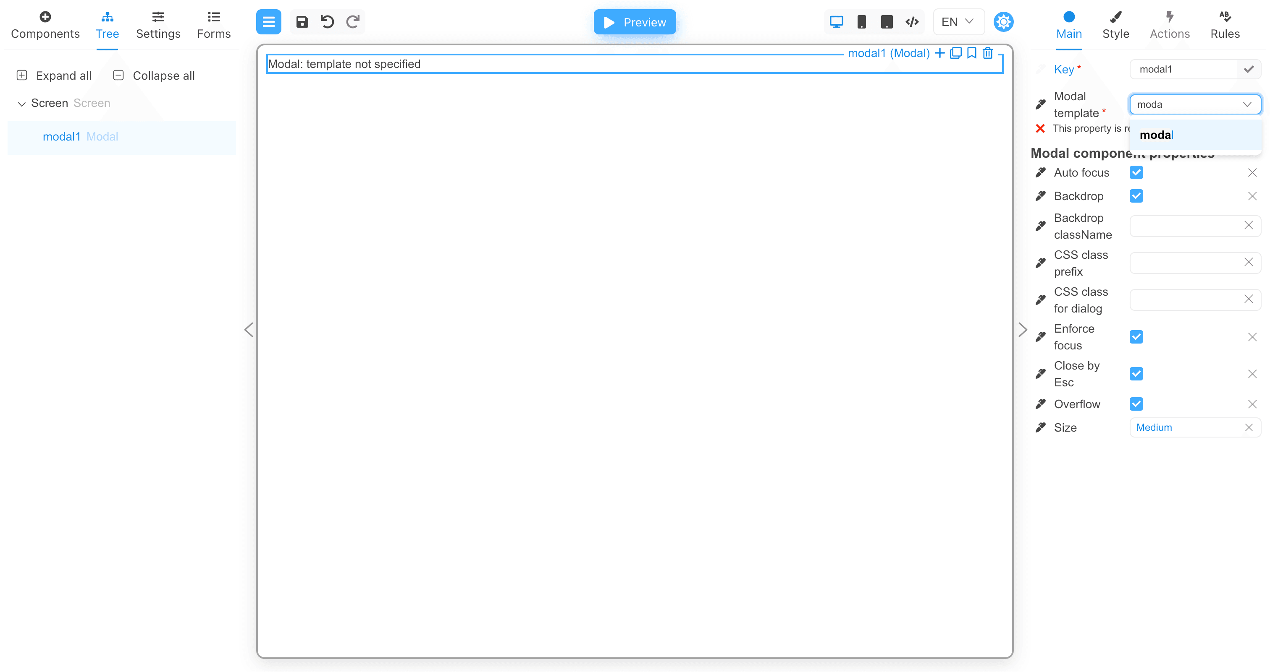Click the Preview button
The image size is (1270, 672).
(635, 22)
